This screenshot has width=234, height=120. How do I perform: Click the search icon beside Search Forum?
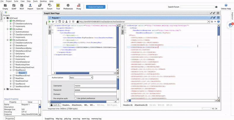(216, 7)
